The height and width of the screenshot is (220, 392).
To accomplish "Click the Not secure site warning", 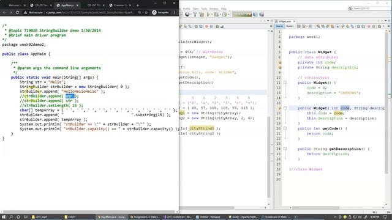I will point(34,12).
